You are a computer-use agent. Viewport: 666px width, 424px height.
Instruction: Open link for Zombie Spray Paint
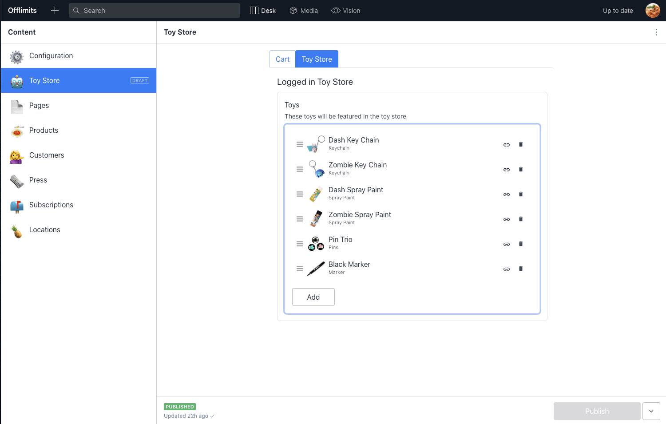[x=507, y=219]
